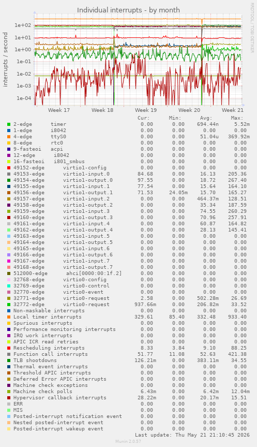Click the dark red Hypervisor callback swatch
This screenshot has height=447, width=257.
coord(9,398)
